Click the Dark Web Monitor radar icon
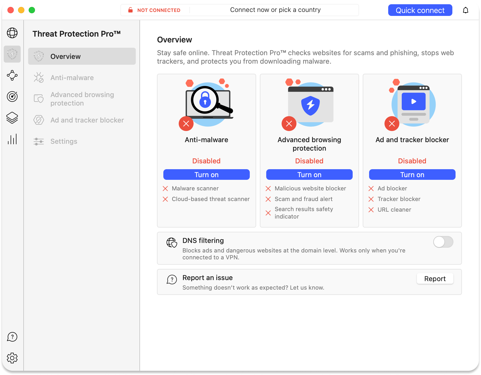 point(12,97)
